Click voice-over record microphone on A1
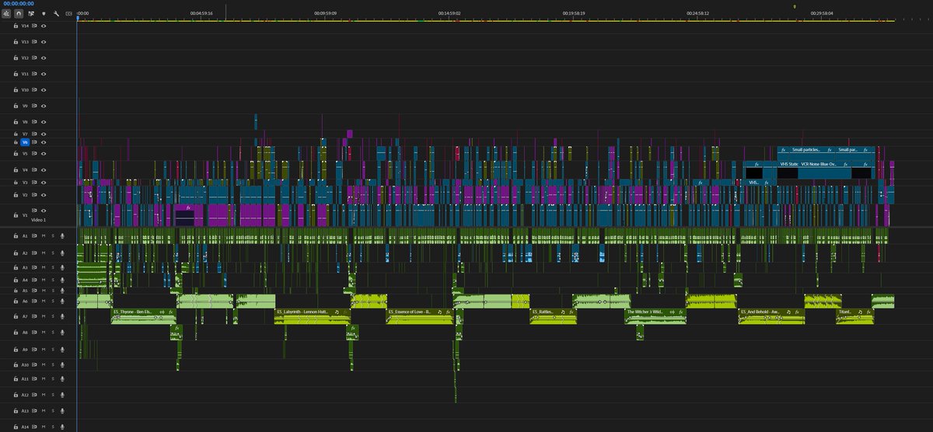 click(62, 236)
